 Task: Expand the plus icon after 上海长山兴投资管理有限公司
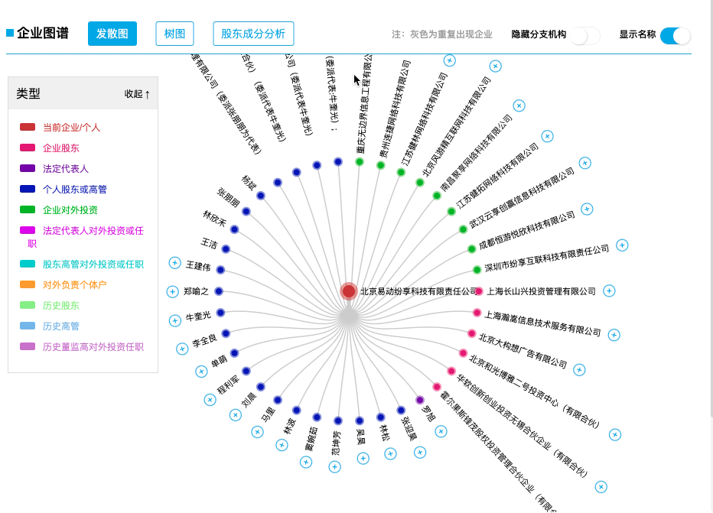tap(609, 291)
